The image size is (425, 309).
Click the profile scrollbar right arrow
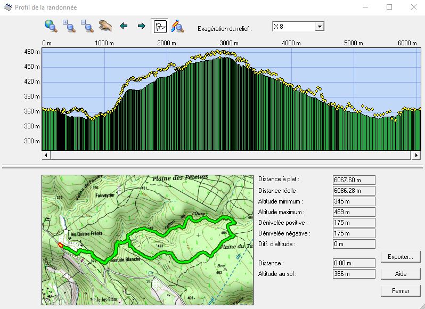coord(416,156)
